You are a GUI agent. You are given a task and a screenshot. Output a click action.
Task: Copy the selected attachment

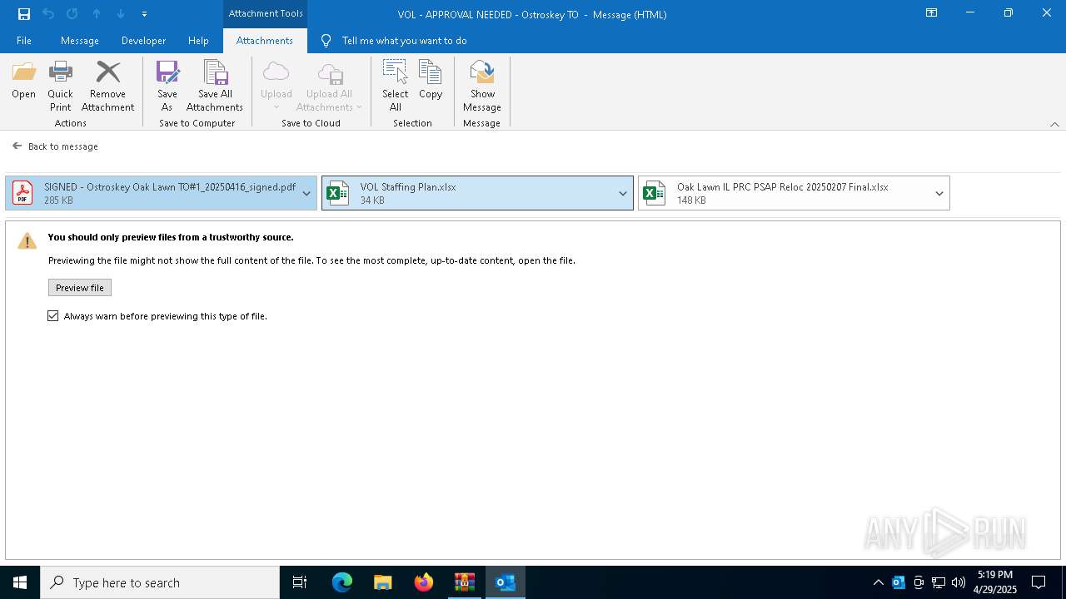pos(431,81)
